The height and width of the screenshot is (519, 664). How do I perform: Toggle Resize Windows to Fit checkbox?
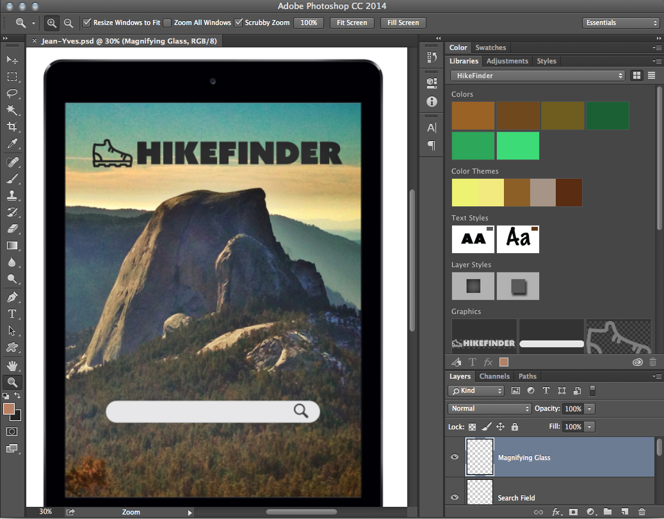pyautogui.click(x=86, y=23)
